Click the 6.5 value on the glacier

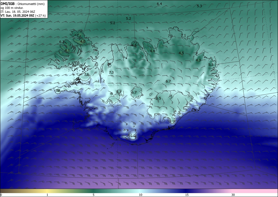tap(158, 98)
